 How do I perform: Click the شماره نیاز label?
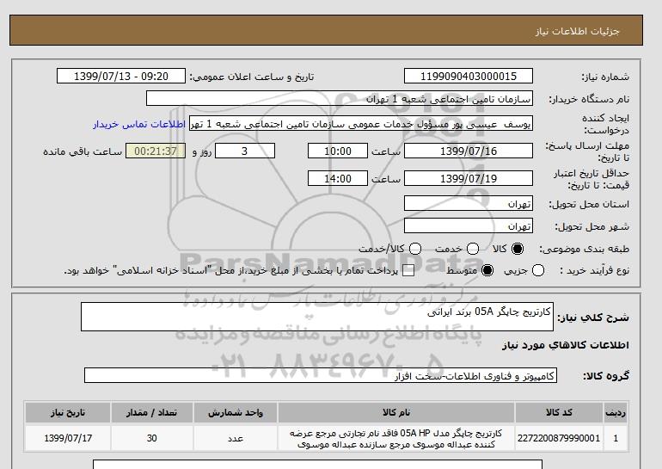[605, 77]
